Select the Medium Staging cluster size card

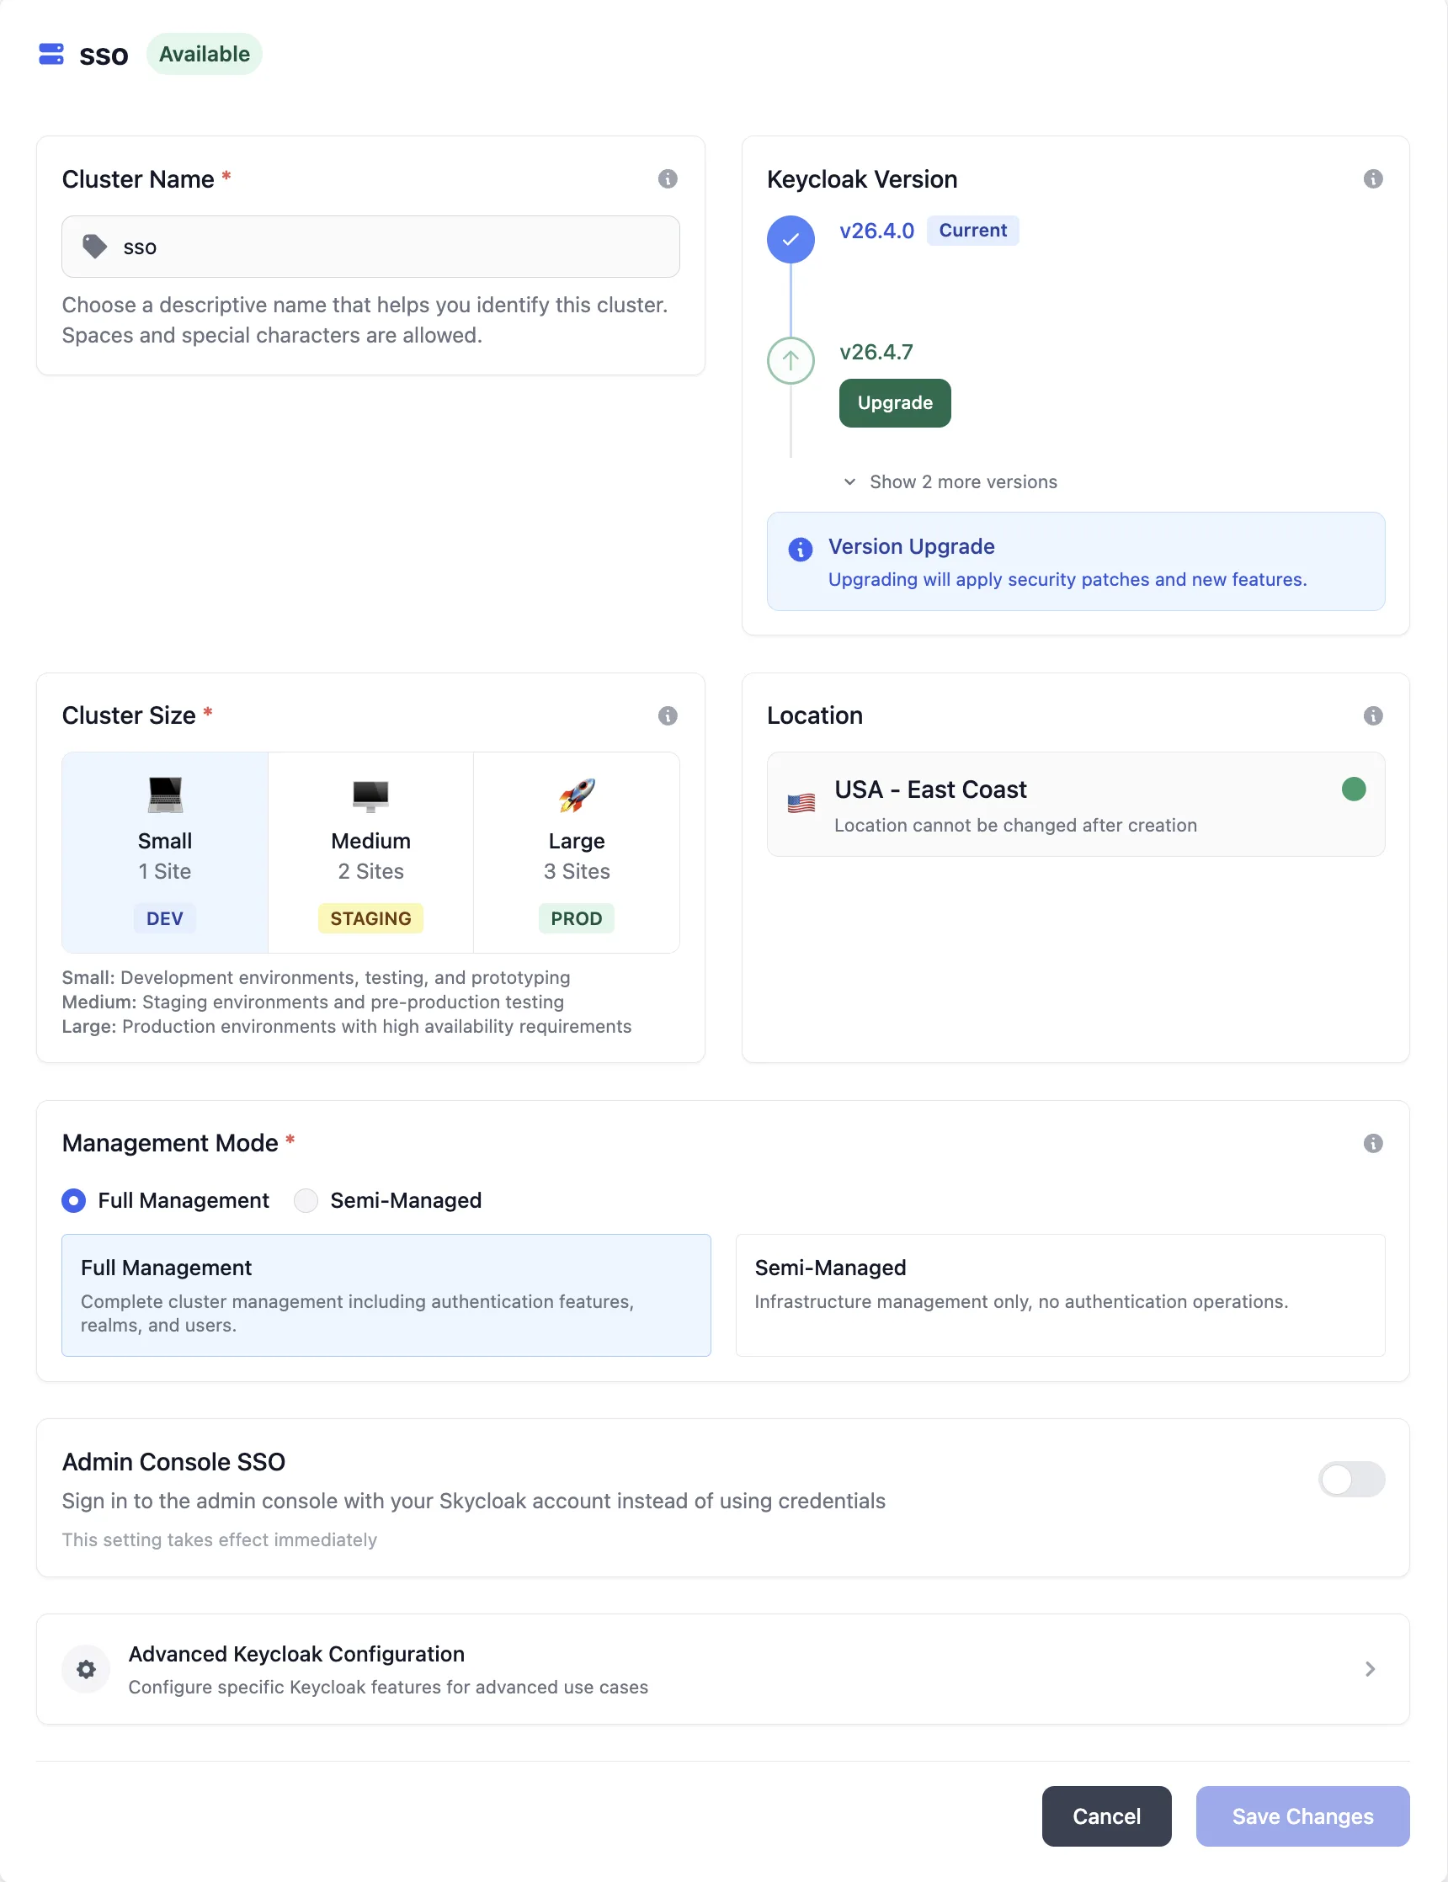point(370,853)
